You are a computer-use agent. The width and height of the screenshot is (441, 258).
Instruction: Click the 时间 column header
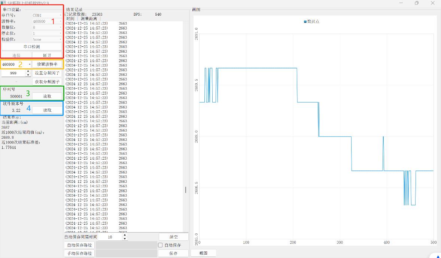70,19
